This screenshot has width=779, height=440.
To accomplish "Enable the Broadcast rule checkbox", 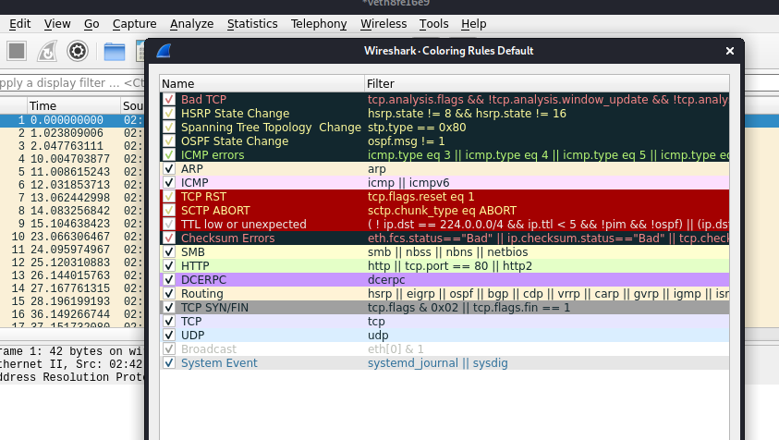I will pyautogui.click(x=169, y=349).
